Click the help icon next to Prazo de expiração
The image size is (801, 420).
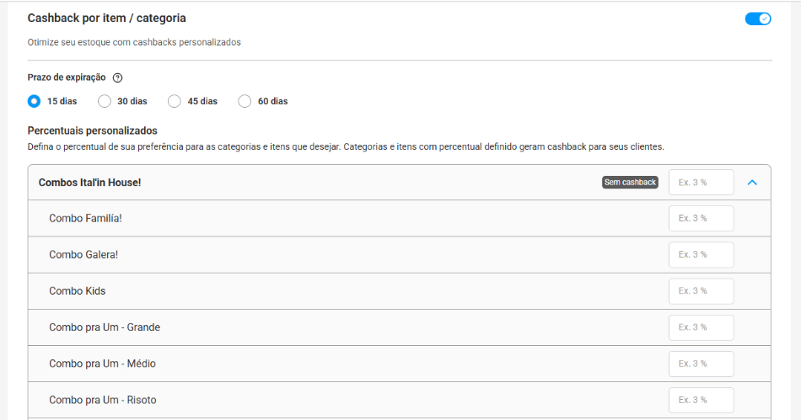(x=117, y=78)
